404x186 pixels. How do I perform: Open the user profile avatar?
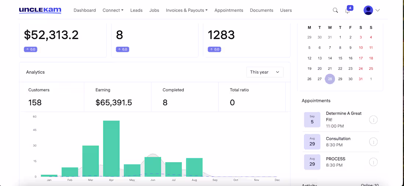click(368, 10)
